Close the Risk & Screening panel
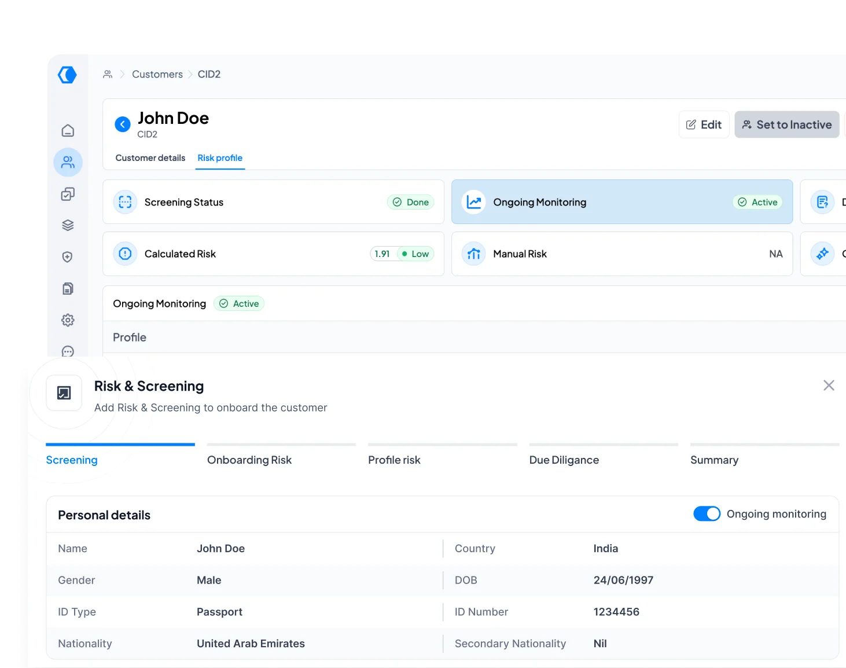Viewport: 846px width, 668px height. coord(829,385)
